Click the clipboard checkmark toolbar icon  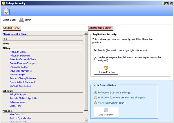tap(7, 12)
